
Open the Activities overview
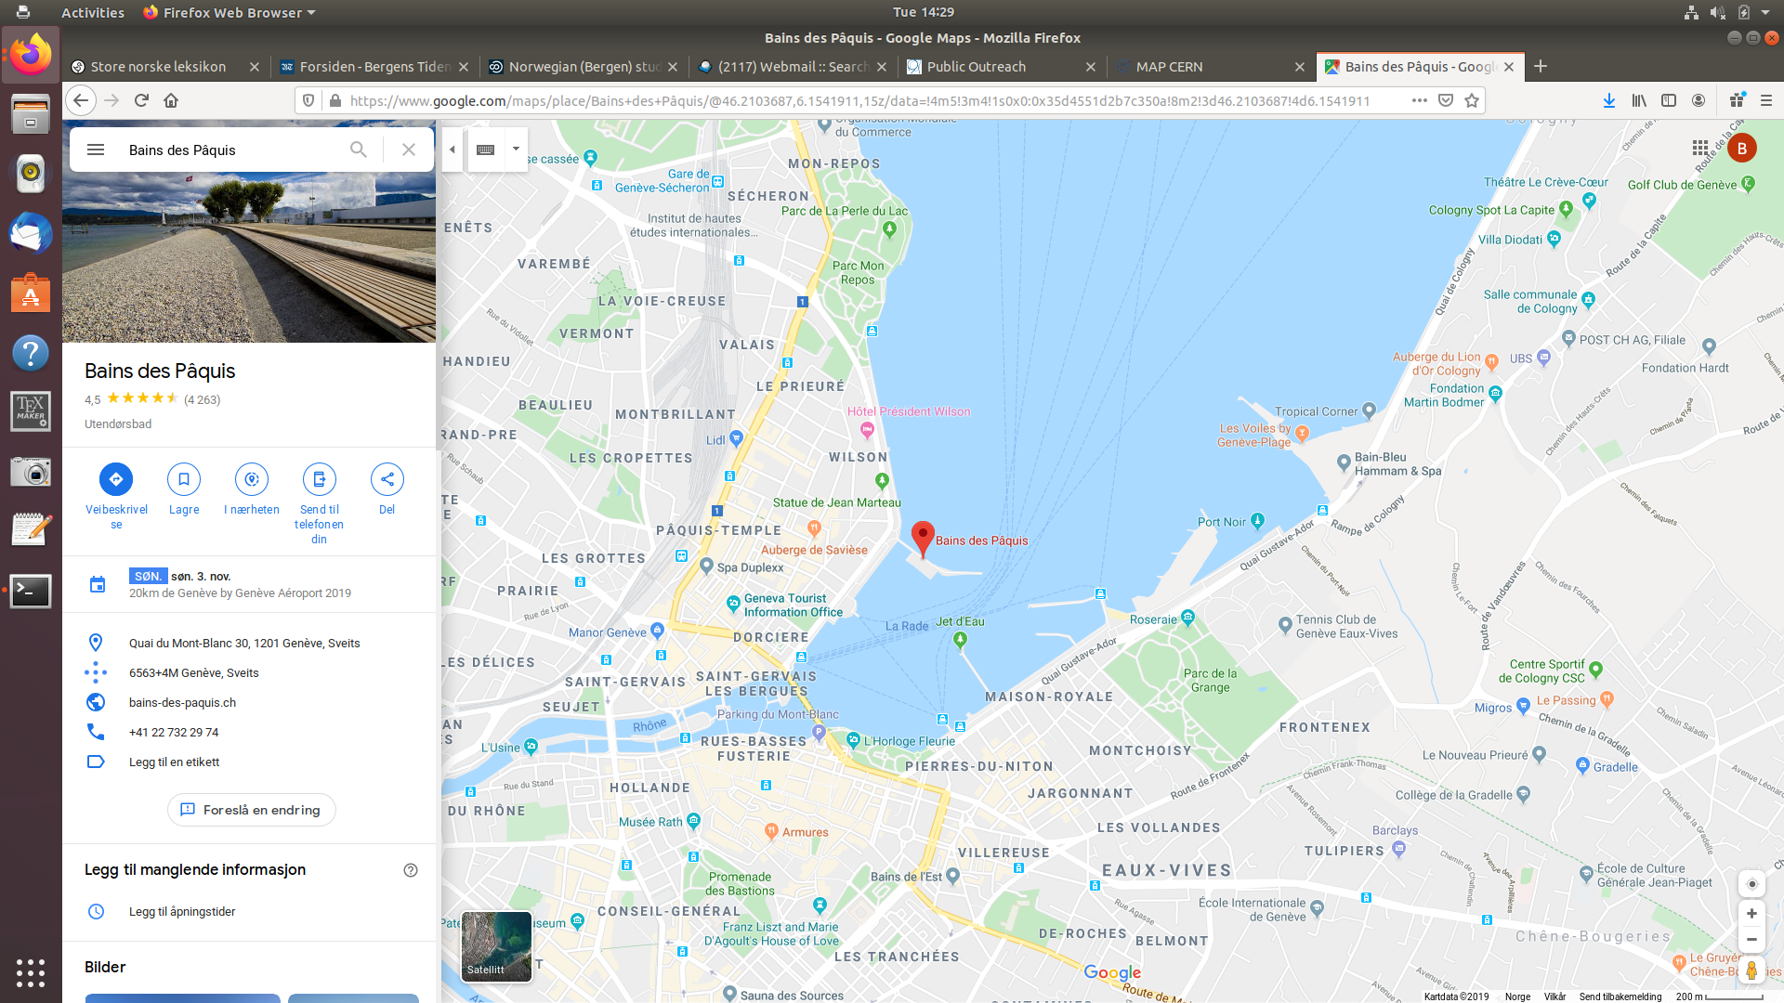pos(92,12)
